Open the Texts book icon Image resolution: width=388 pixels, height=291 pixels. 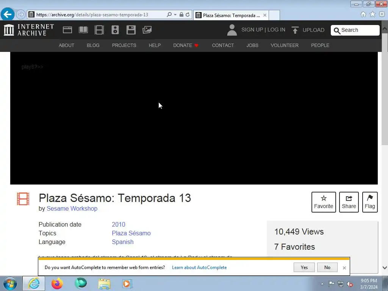[83, 30]
